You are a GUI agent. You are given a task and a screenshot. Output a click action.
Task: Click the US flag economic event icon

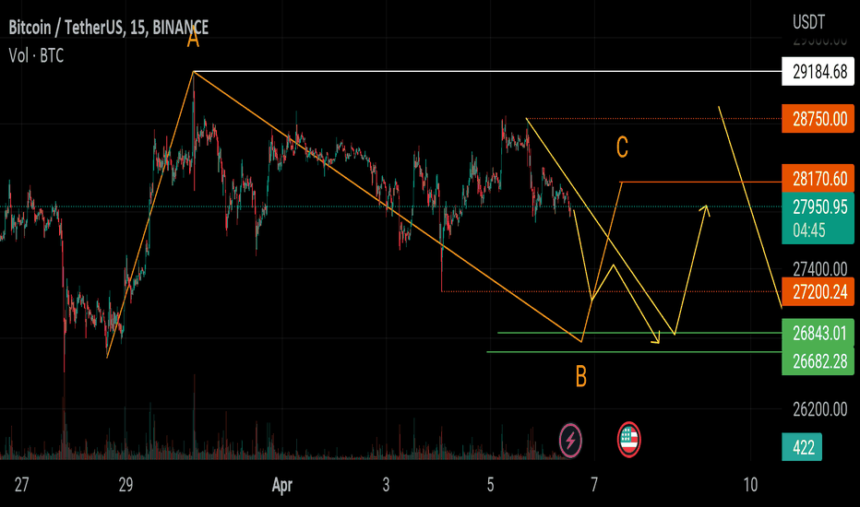pos(628,440)
